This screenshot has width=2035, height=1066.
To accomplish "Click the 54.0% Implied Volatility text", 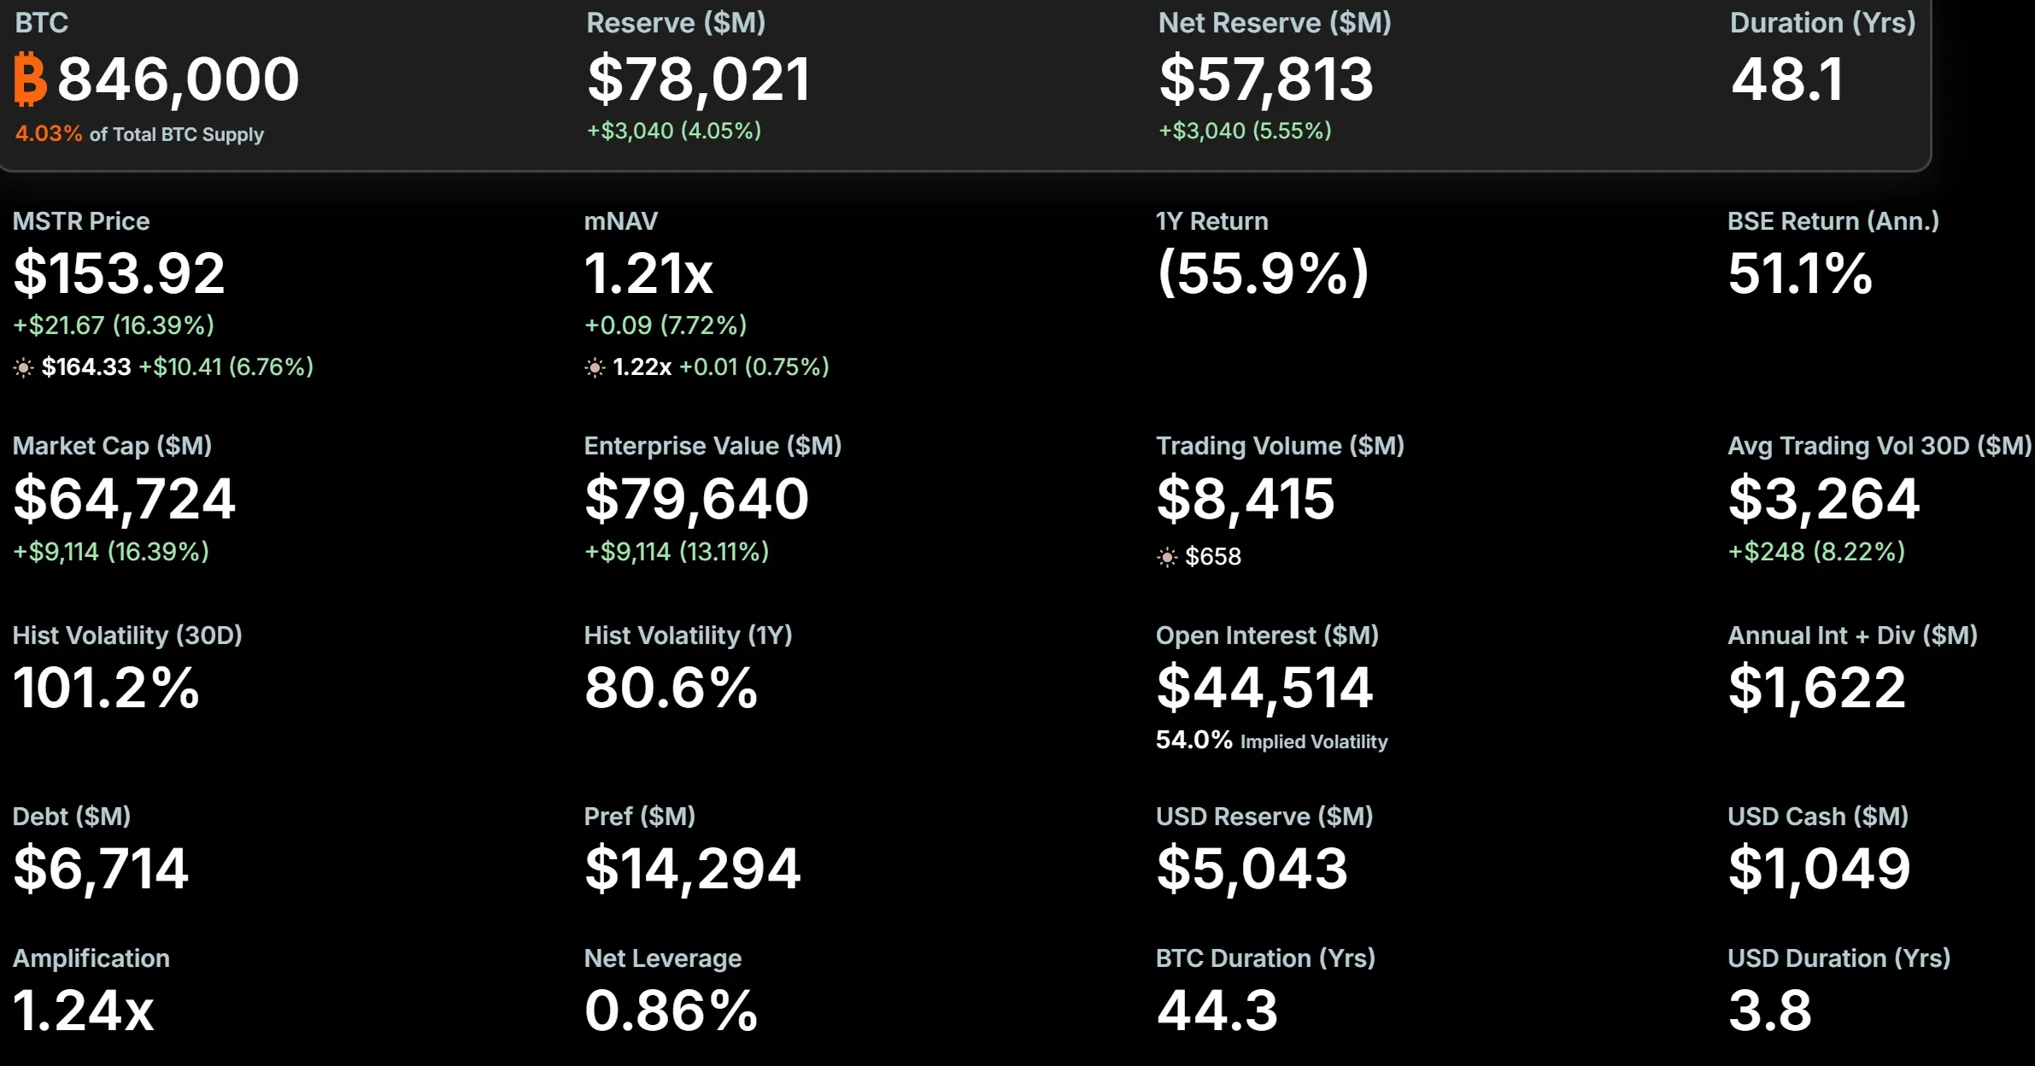I will coord(1271,741).
